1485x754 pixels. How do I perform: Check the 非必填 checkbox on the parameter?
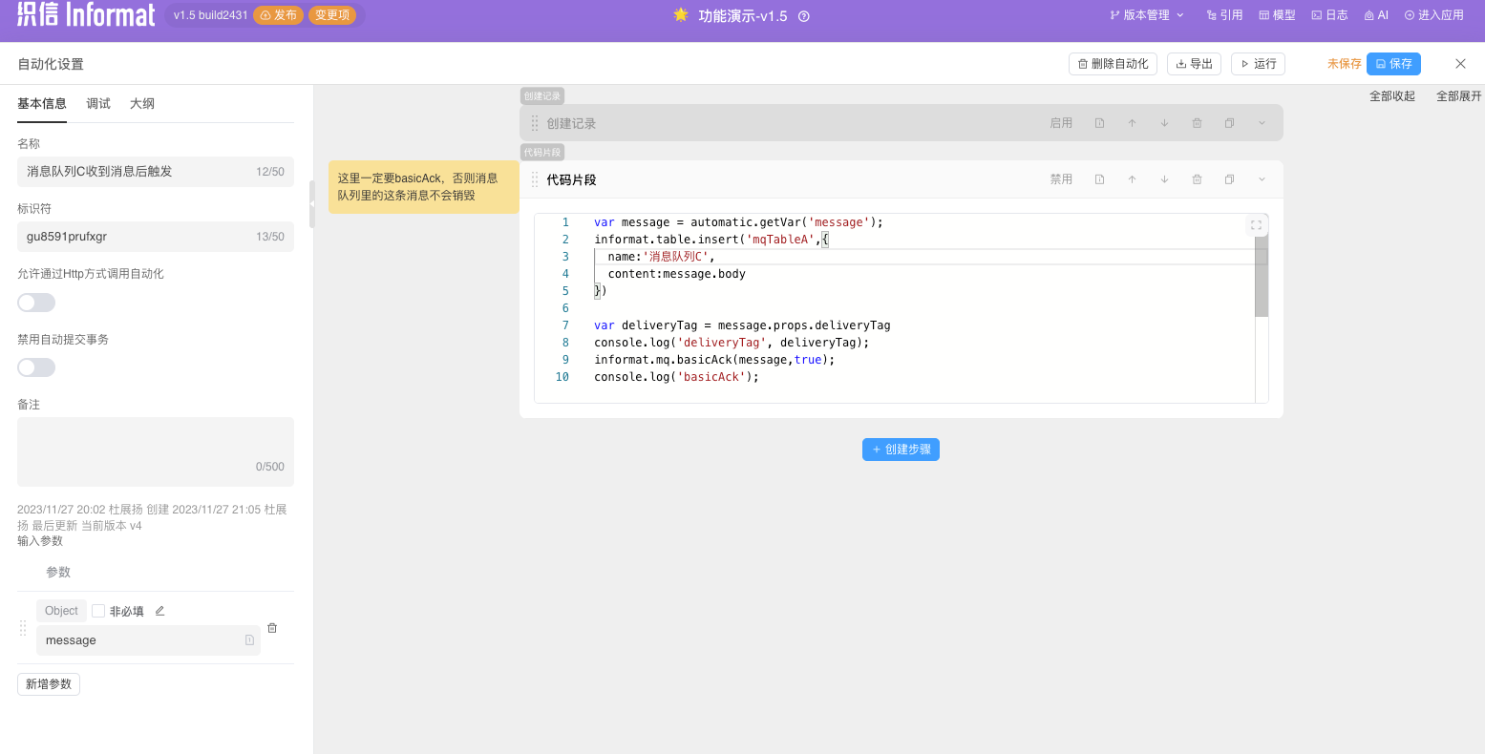(x=98, y=610)
